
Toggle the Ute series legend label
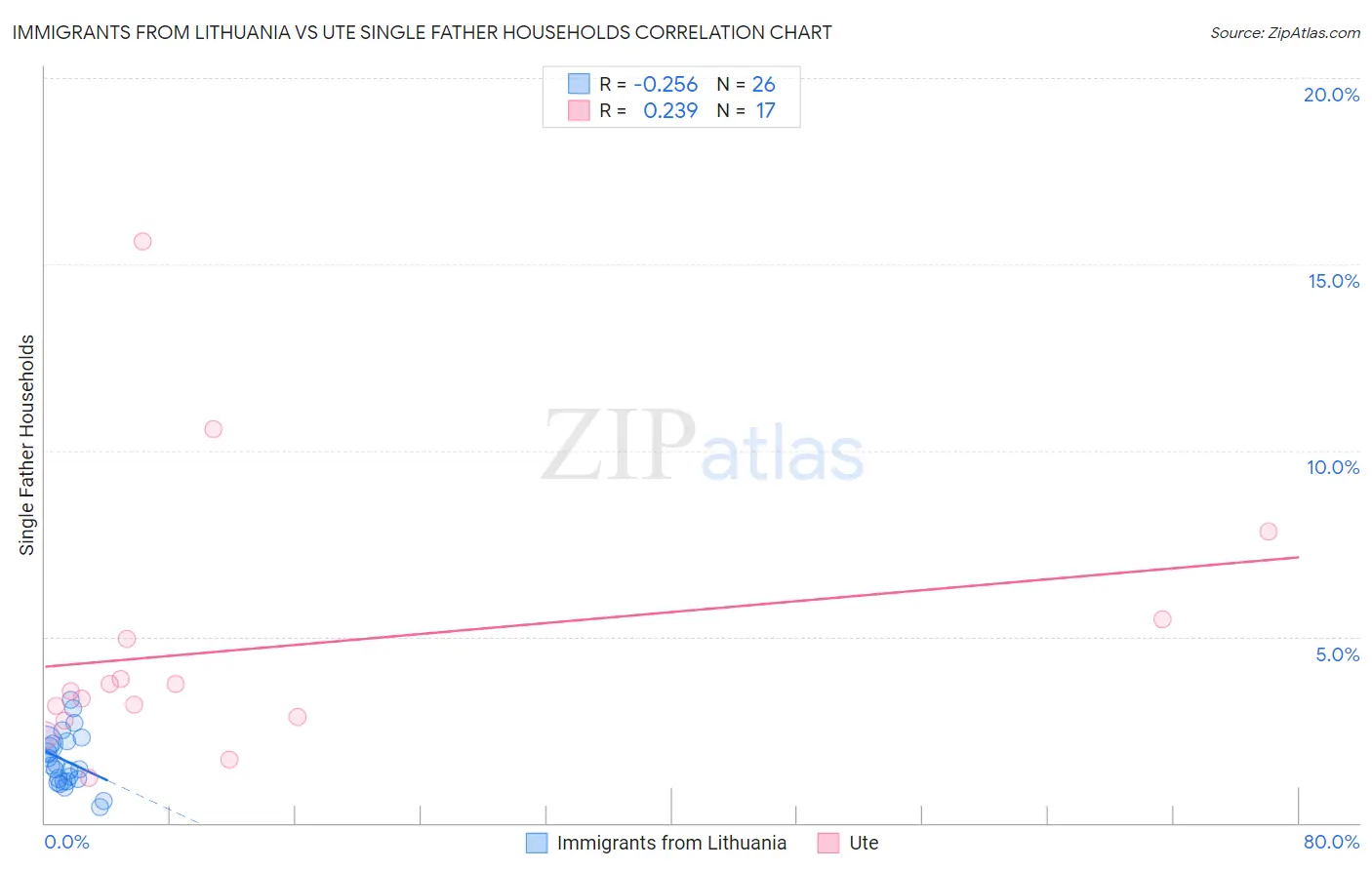[864, 843]
